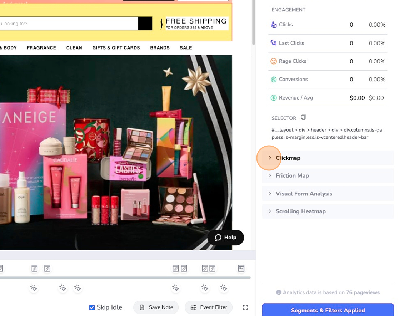The width and height of the screenshot is (400, 316).
Task: Click the session playback progress bar
Action: point(125,277)
